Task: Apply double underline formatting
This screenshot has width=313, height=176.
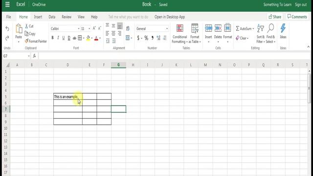Action: 69,38
